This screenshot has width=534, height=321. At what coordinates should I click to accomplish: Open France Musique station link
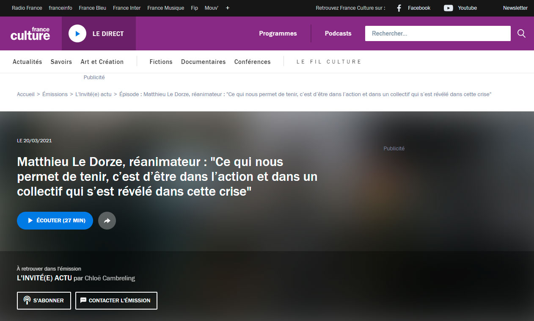pyautogui.click(x=166, y=8)
